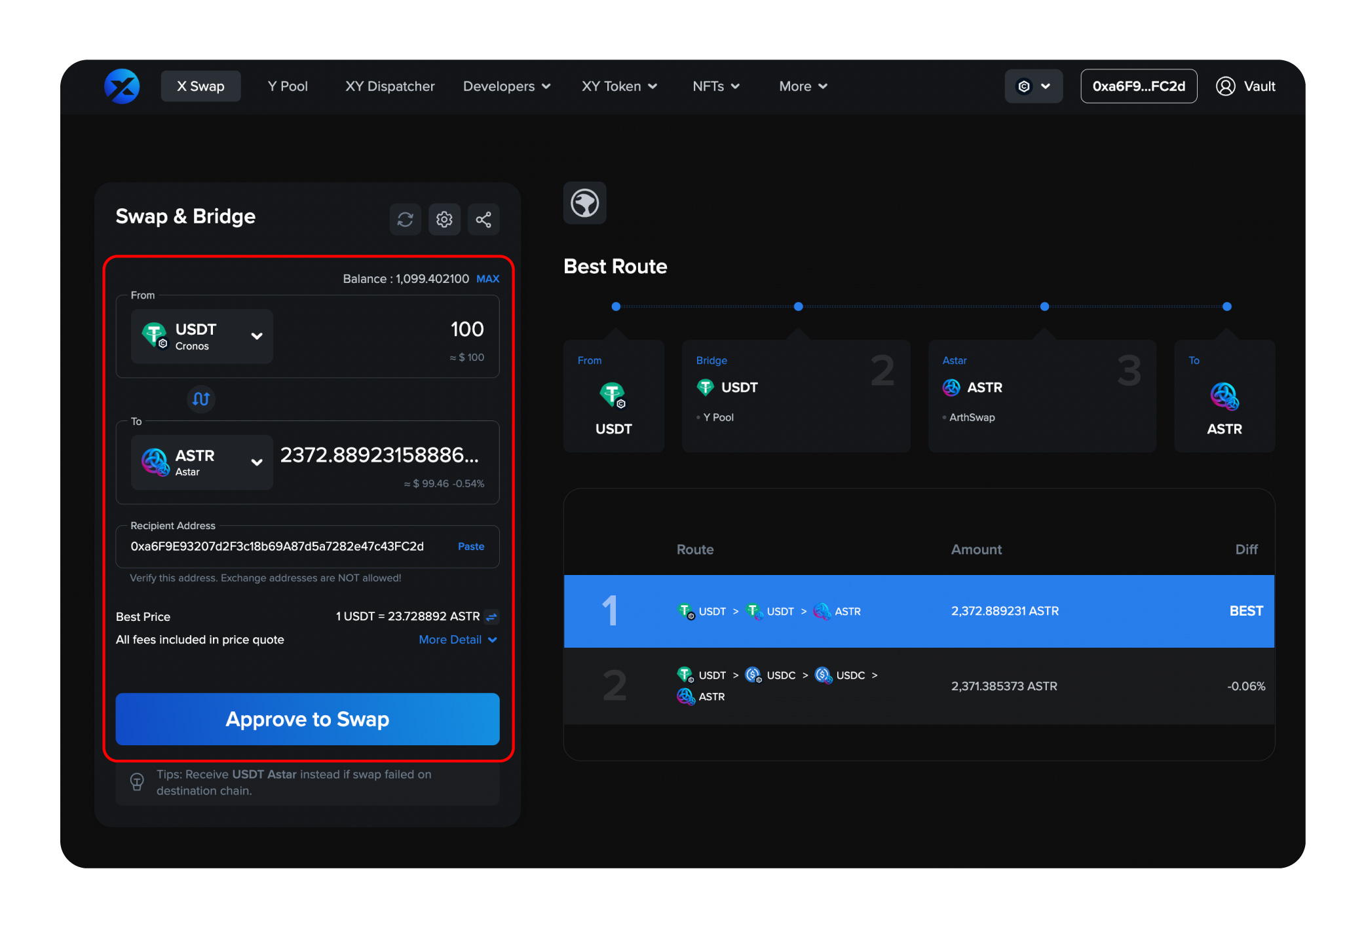Viewport: 1366px width, 928px height.
Task: Paste into the recipient address field
Action: tap(470, 546)
